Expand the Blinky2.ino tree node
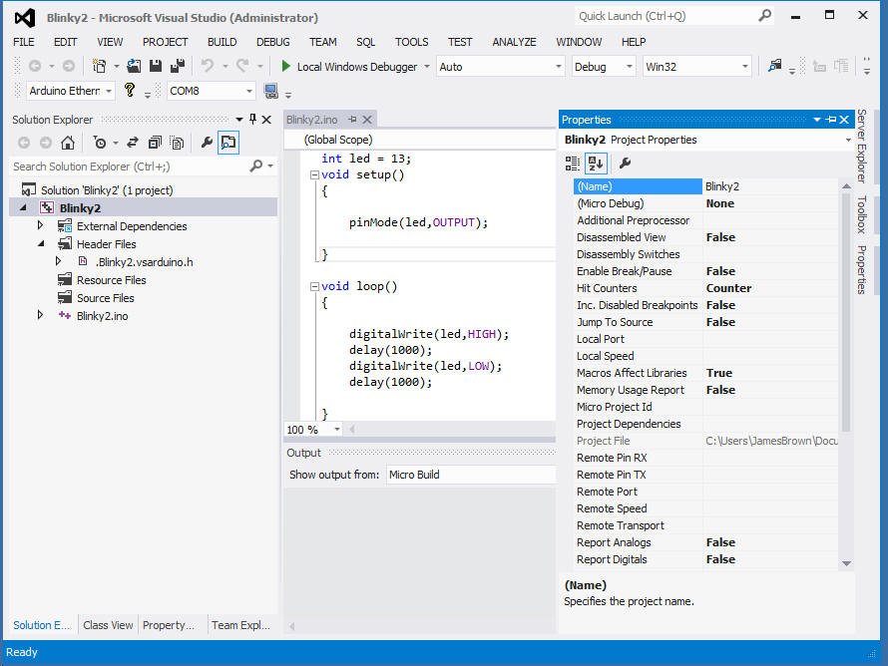This screenshot has width=888, height=666. [40, 315]
